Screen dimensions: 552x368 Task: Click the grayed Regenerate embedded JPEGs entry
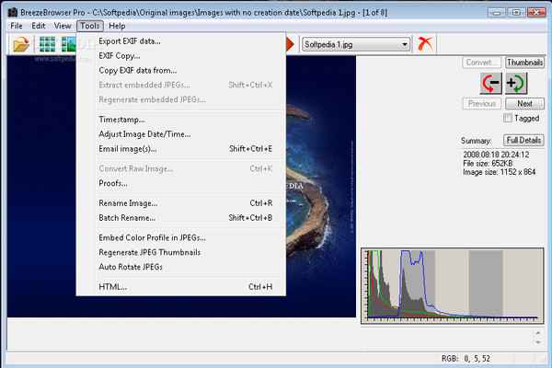(180, 99)
